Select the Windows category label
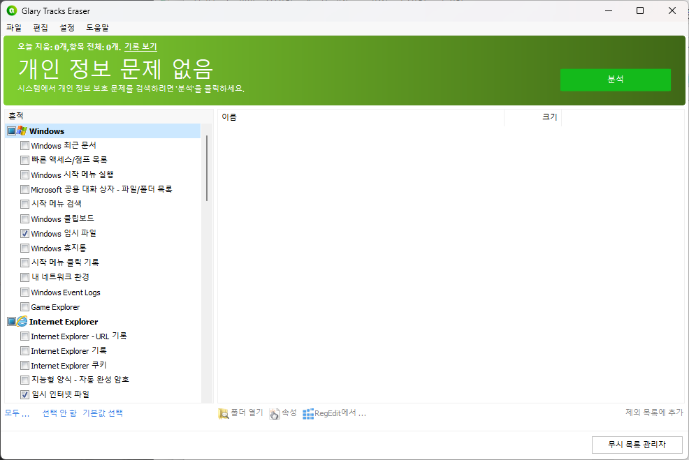 click(47, 131)
